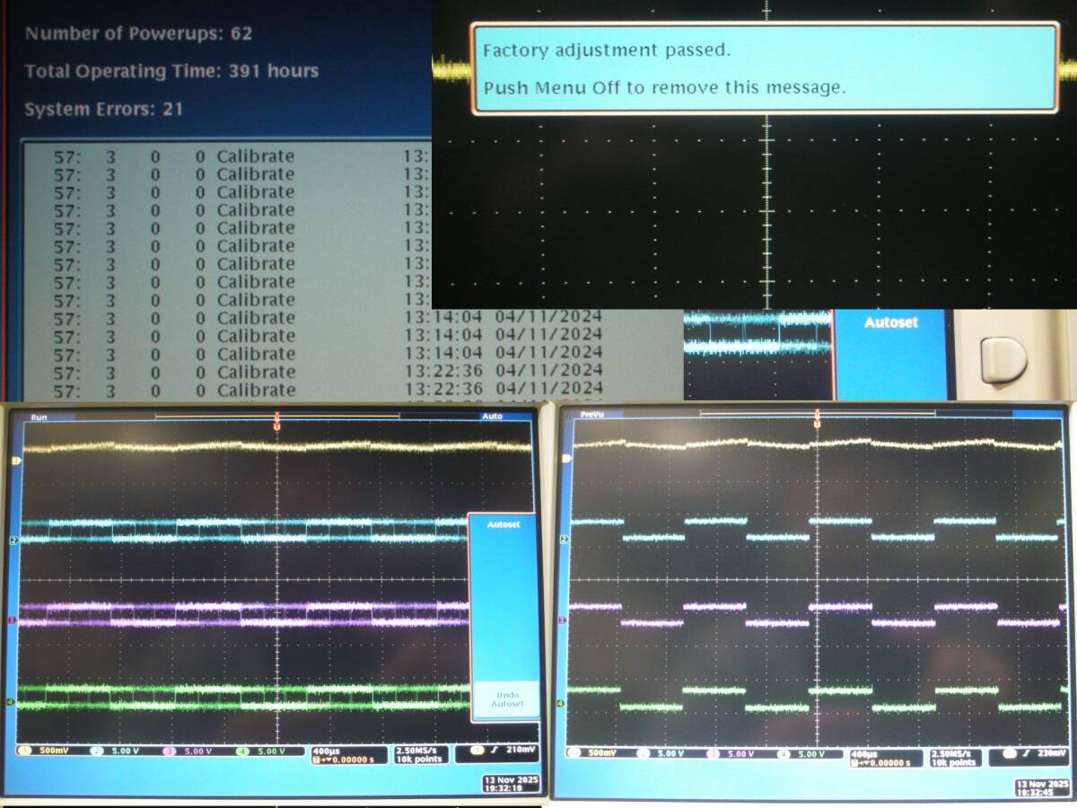This screenshot has width=1077, height=808.
Task: Click the 500mV channel 1 scale on Run screen
Action: (x=53, y=751)
